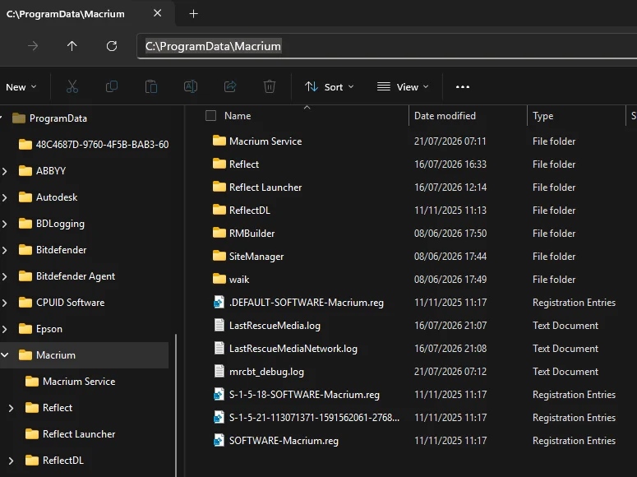
Task: Click the Rename icon in toolbar
Action: [191, 86]
